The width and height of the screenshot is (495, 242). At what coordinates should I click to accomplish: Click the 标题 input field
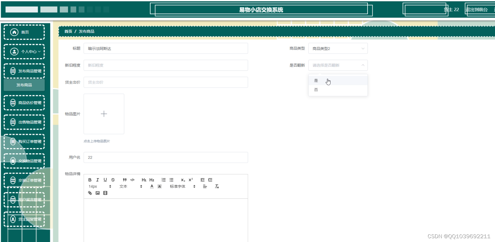click(x=166, y=48)
